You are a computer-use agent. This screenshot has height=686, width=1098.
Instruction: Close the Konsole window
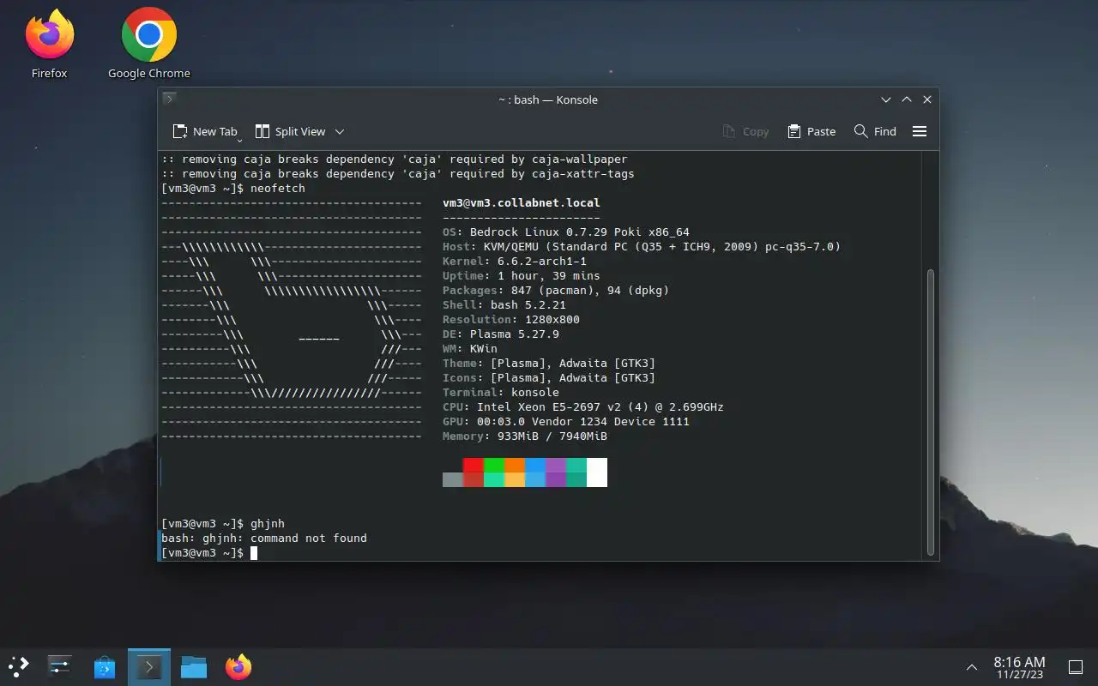[927, 99]
